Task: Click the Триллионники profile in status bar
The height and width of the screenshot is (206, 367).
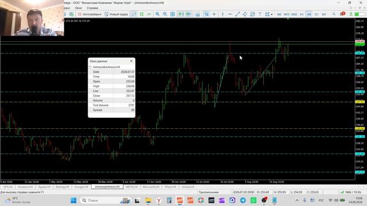Action: [x=209, y=192]
